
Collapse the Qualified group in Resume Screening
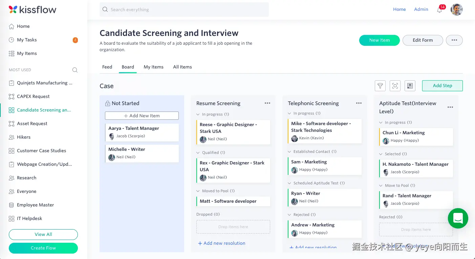click(198, 153)
